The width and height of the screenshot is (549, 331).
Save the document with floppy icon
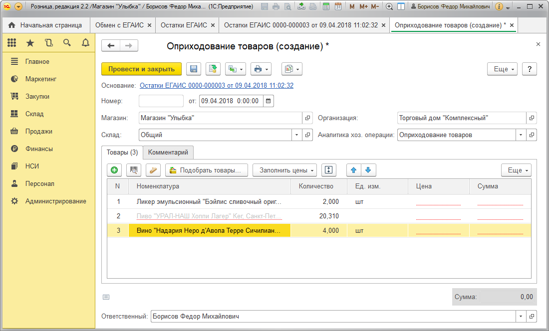click(x=194, y=69)
